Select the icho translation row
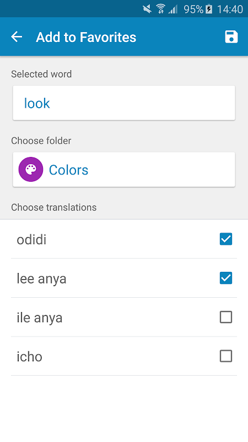Screen dimensions: 248x442 point(124,356)
